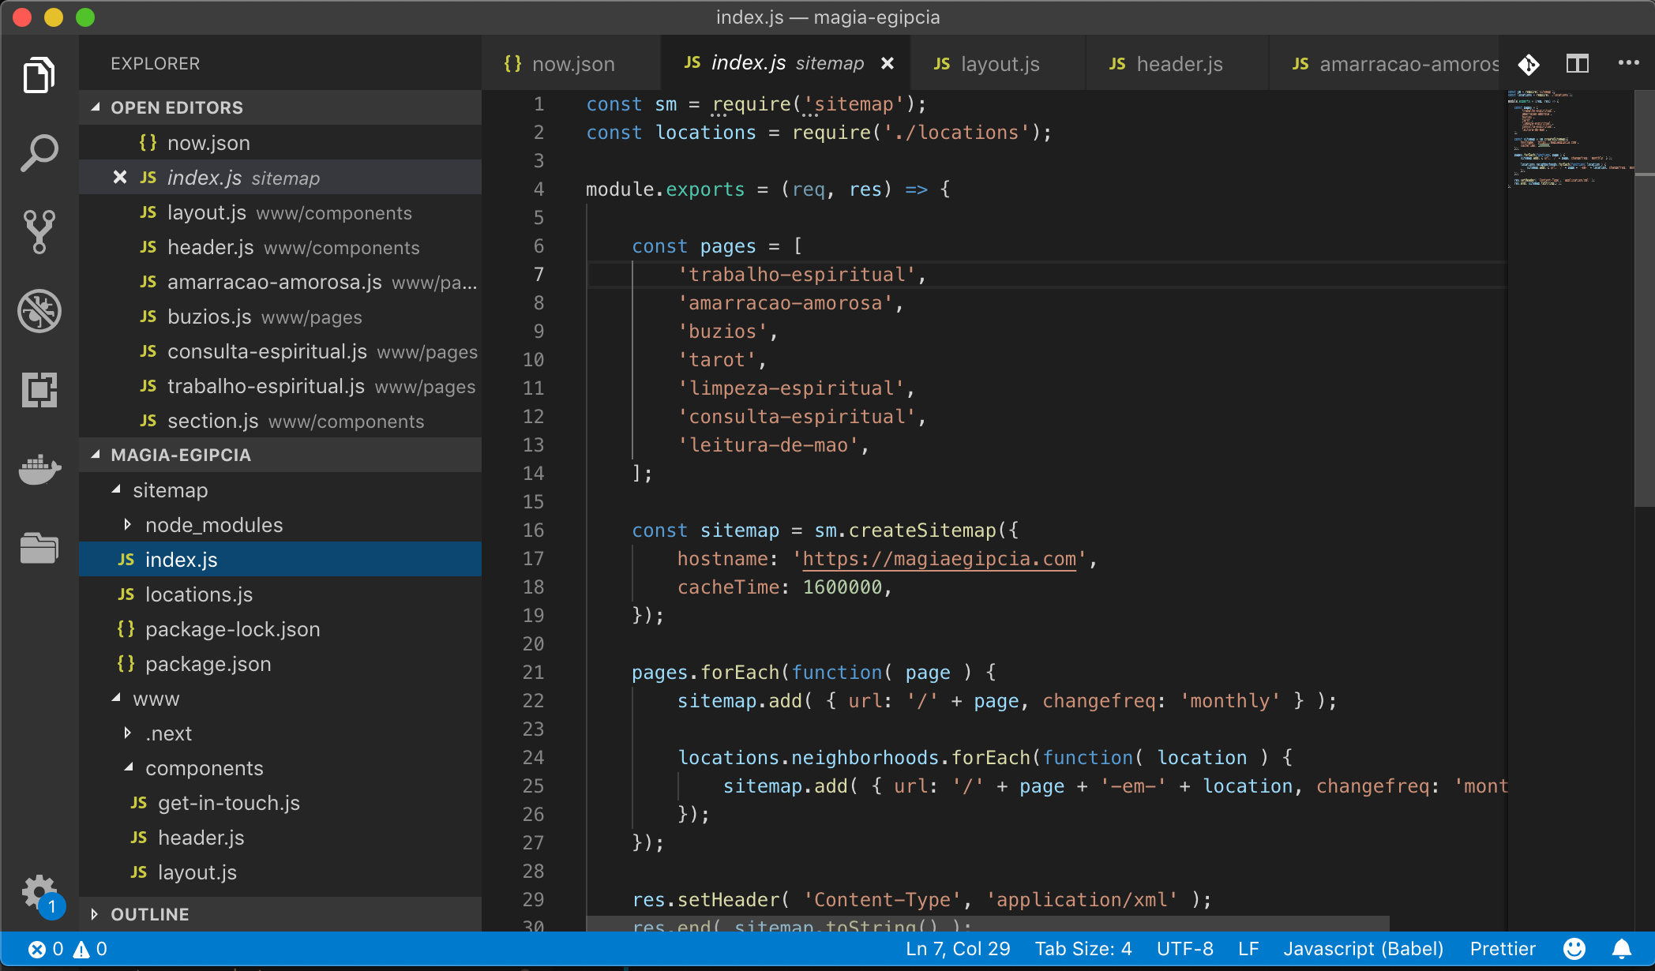This screenshot has width=1655, height=971.
Task: Click the errors count icon in status bar
Action: [46, 949]
